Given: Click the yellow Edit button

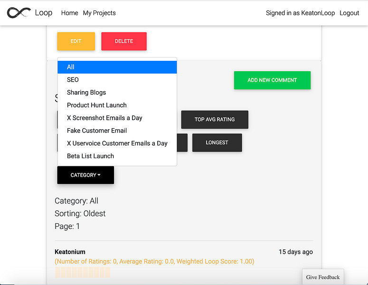Looking at the screenshot, I should click(x=76, y=41).
